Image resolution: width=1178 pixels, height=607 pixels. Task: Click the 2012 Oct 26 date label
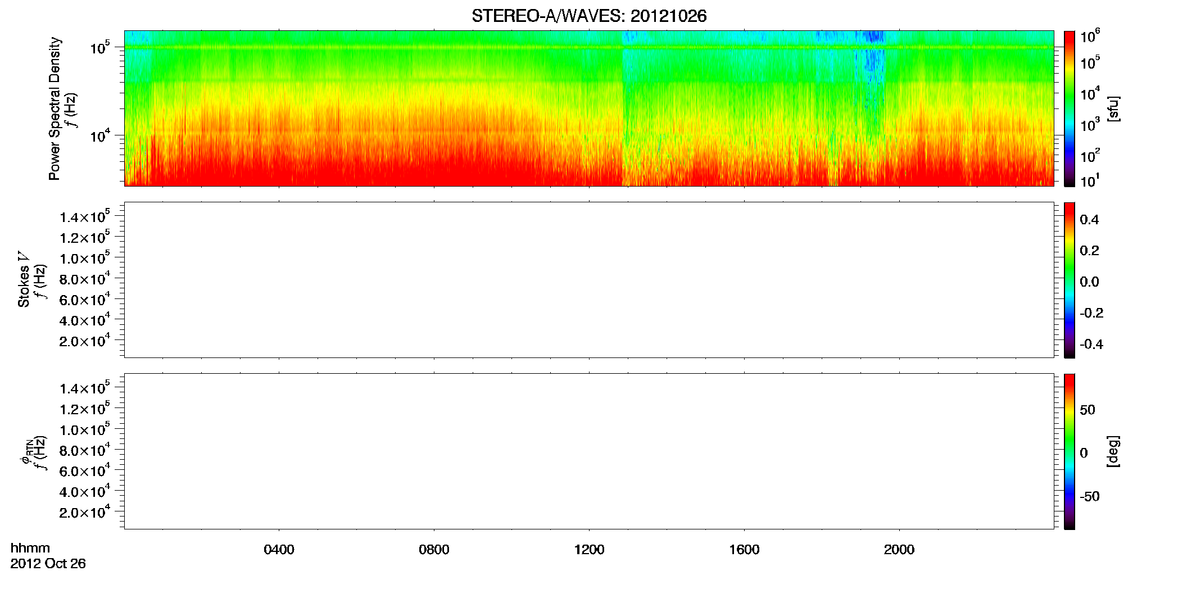[48, 564]
